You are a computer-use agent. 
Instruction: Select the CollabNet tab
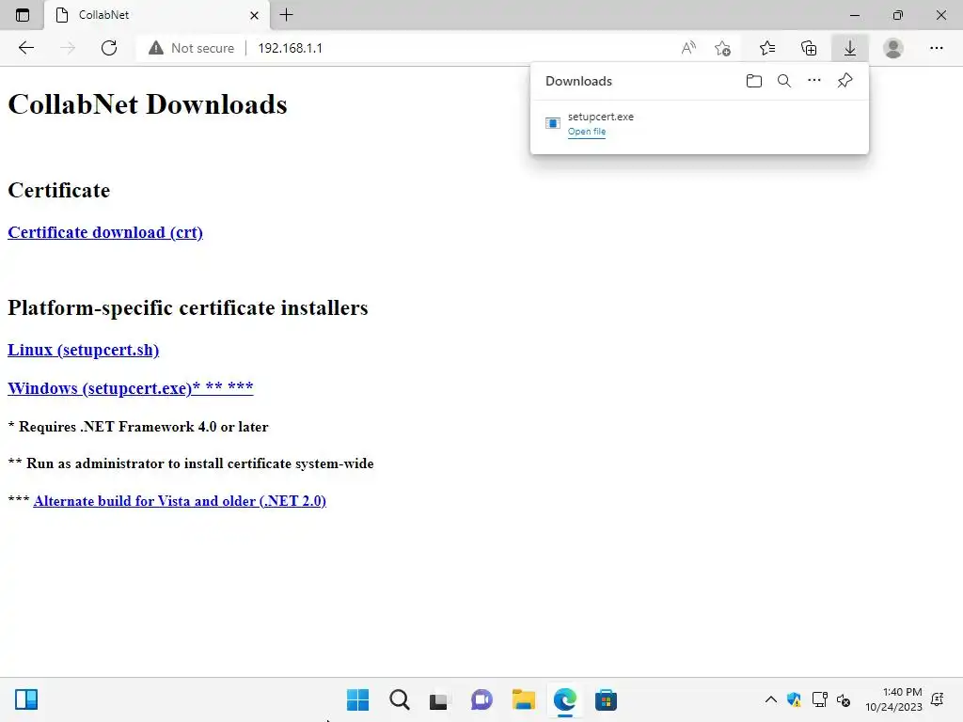[x=157, y=15]
